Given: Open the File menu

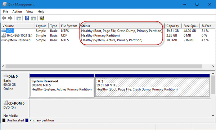Looking at the screenshot, I should click(x=6, y=11).
